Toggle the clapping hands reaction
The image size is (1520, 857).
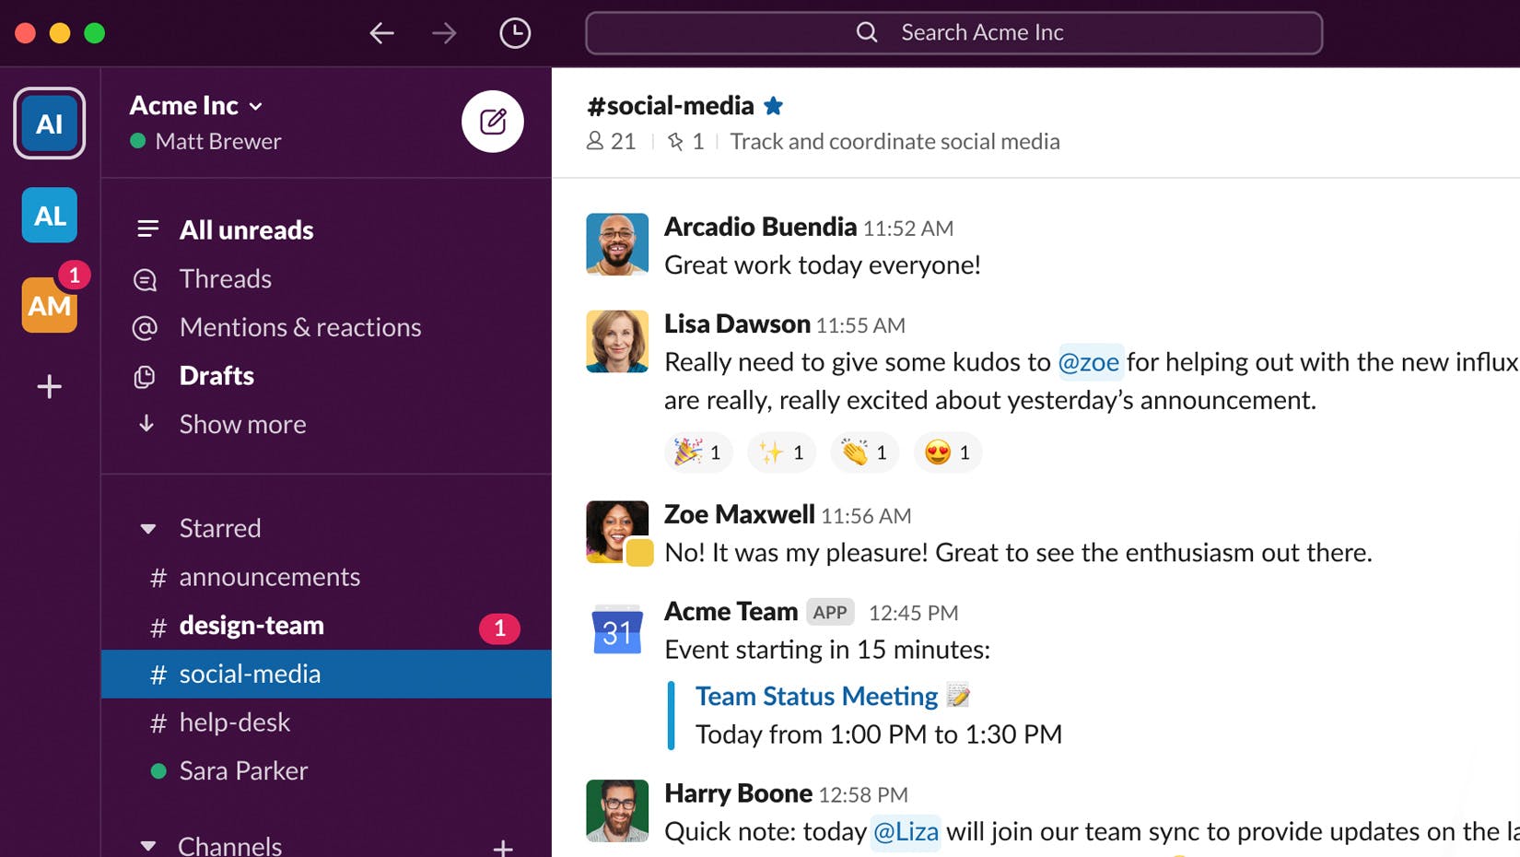(x=864, y=452)
